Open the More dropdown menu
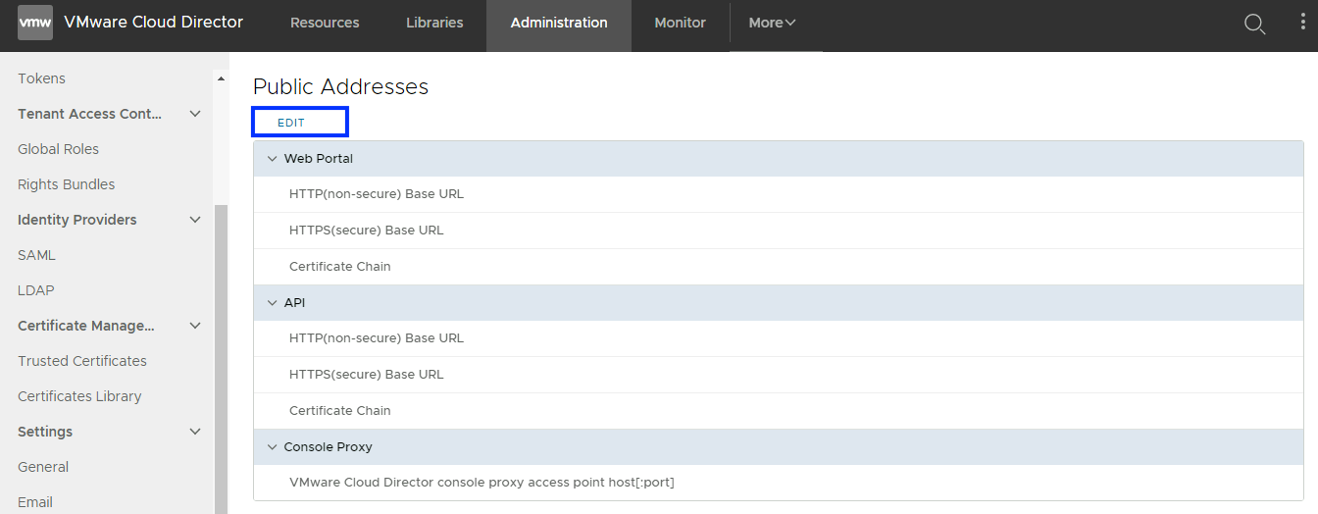The height and width of the screenshot is (514, 1318). pyautogui.click(x=772, y=23)
